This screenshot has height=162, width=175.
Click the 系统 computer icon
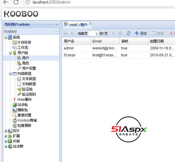(10, 37)
